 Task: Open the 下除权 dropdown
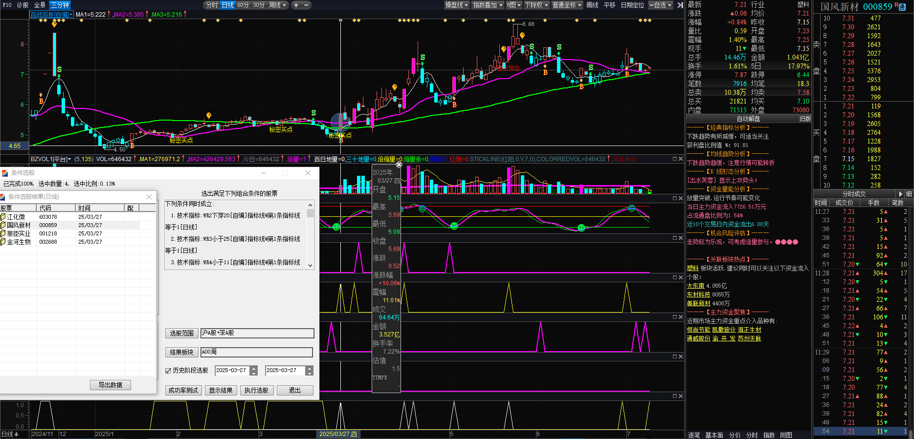point(536,5)
